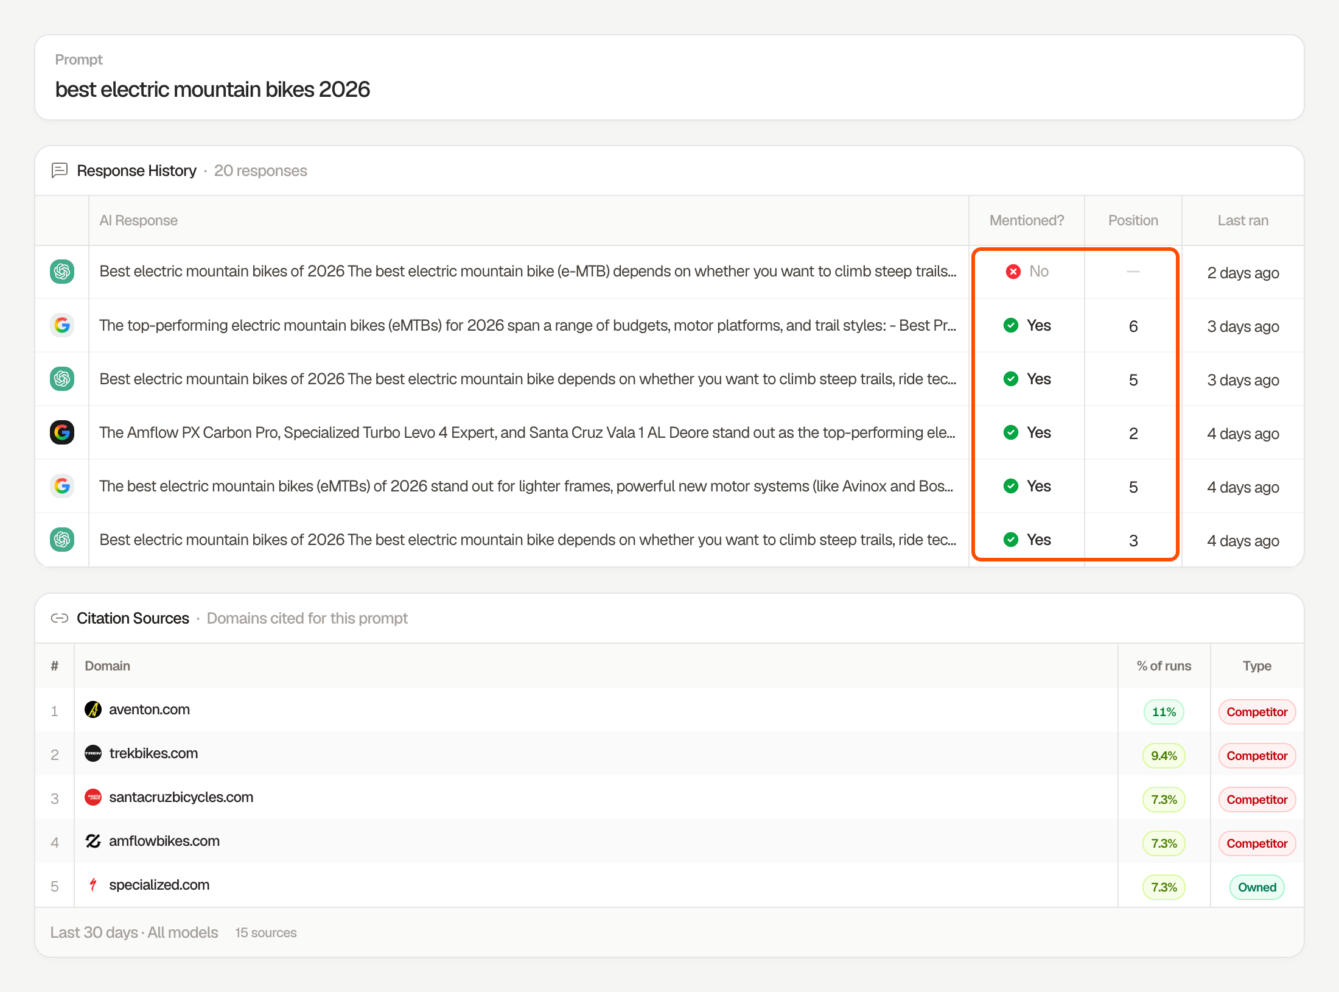The width and height of the screenshot is (1339, 992).
Task: Click the trekbikes.com favicon
Action: (93, 753)
